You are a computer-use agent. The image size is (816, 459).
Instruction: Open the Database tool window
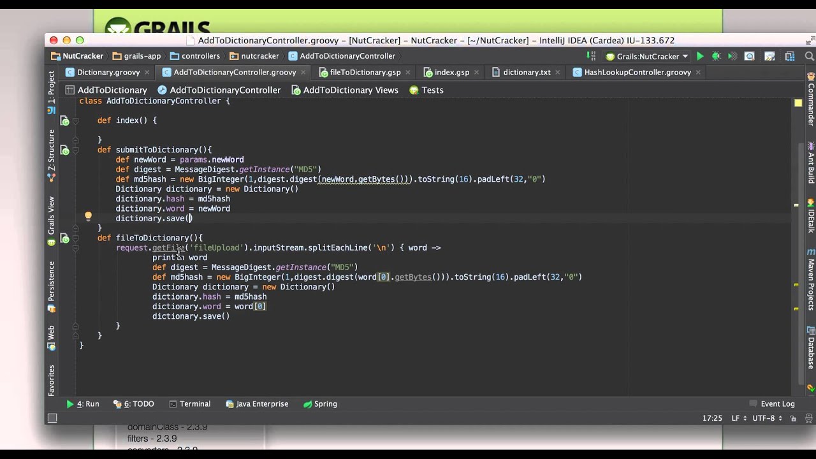click(x=811, y=348)
